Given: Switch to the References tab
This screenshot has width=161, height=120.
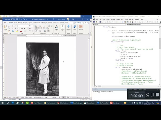Looking at the screenshot, I should coord(37,23).
